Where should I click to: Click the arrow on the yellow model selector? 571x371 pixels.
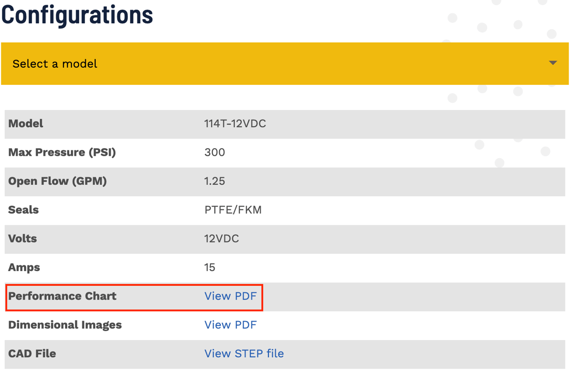click(552, 63)
